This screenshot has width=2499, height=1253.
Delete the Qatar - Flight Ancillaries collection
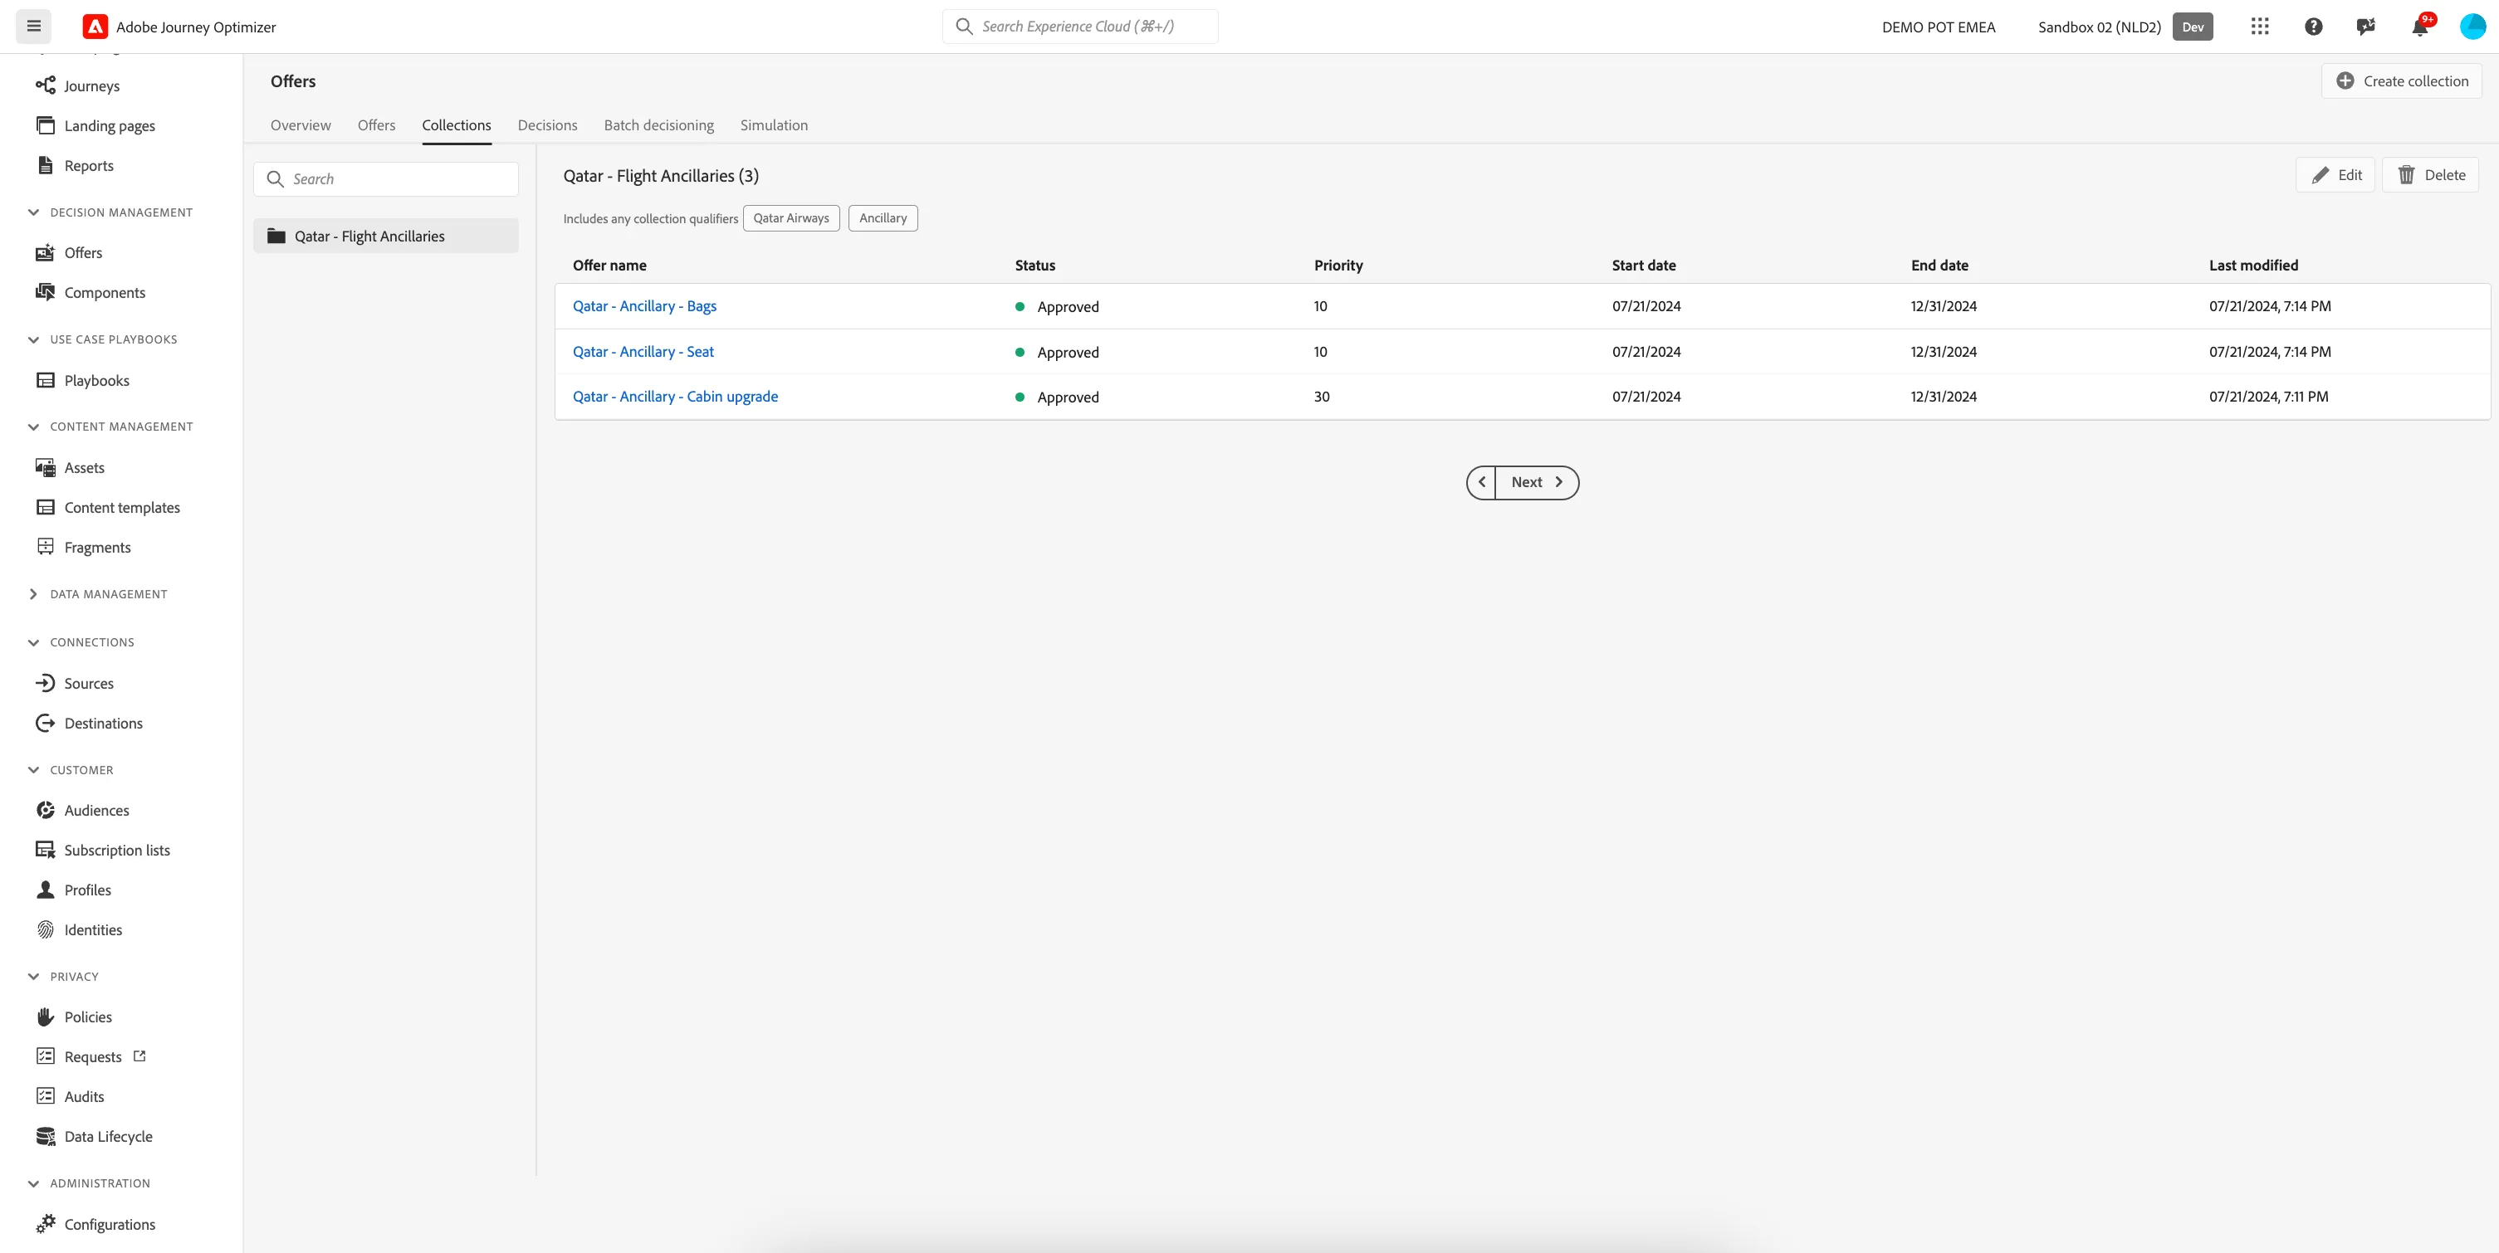click(2431, 174)
